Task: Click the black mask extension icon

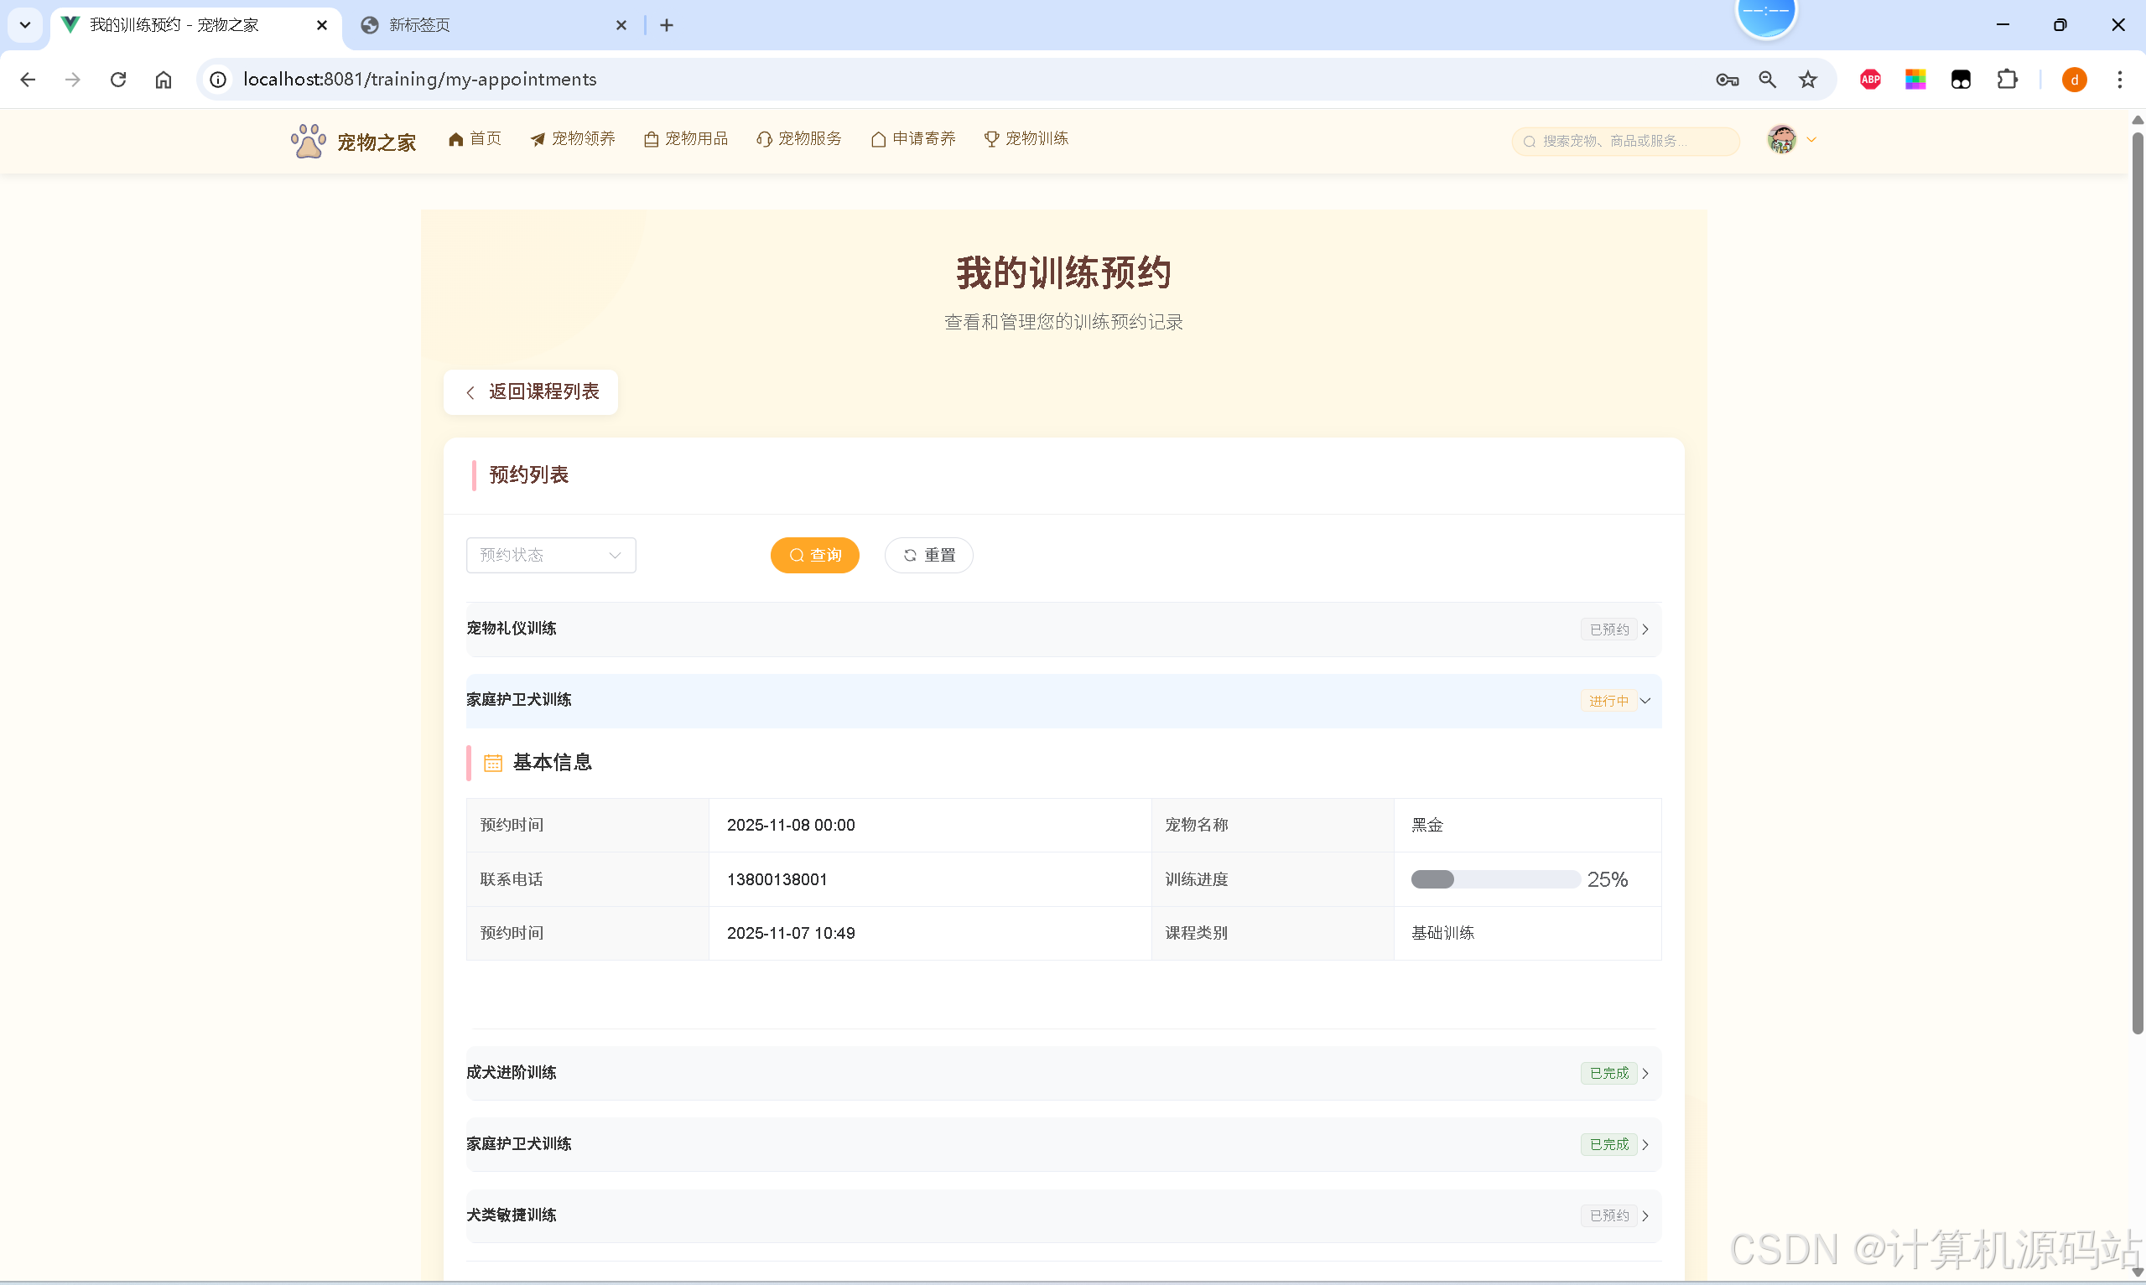Action: click(1961, 80)
